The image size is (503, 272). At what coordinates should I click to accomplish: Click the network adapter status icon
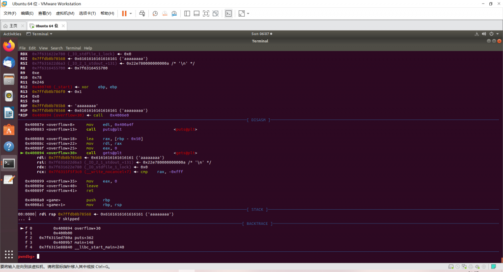(464, 267)
